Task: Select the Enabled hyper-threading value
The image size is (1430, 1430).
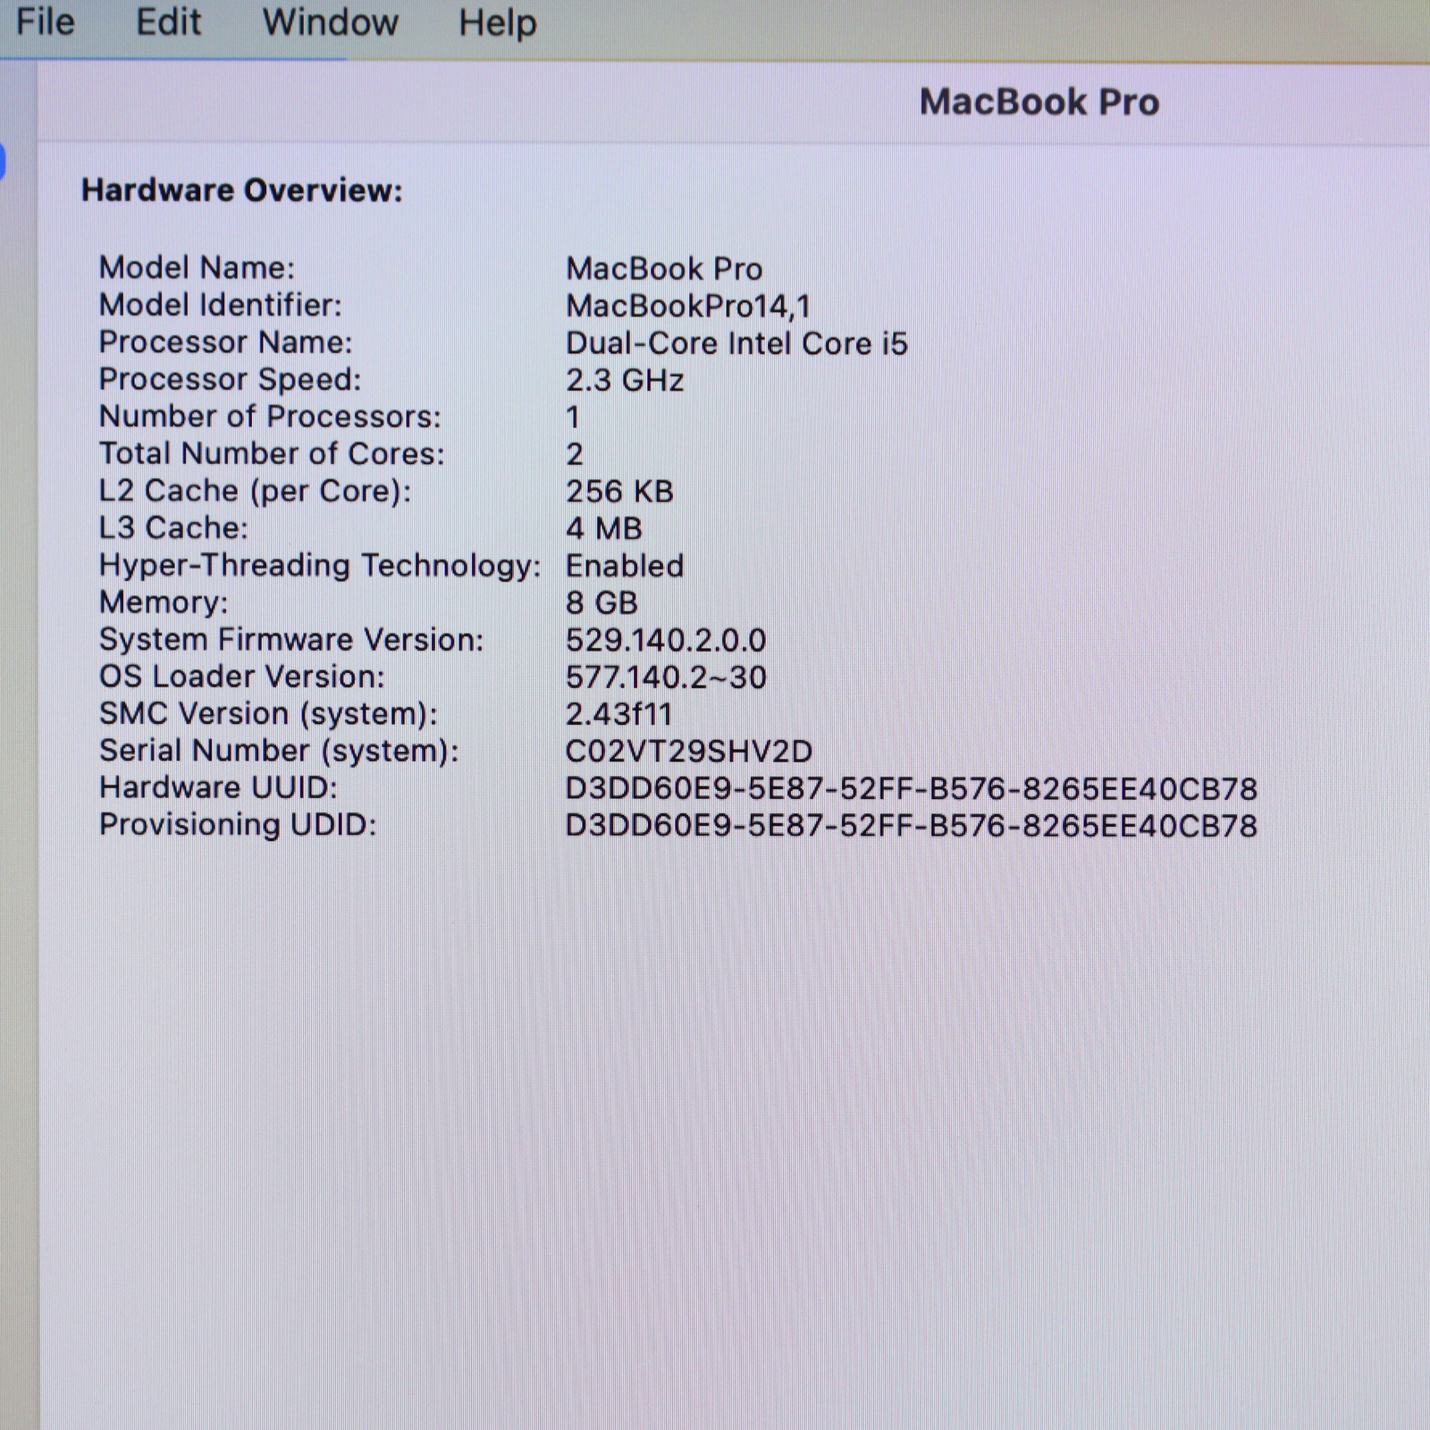Action: point(625,566)
